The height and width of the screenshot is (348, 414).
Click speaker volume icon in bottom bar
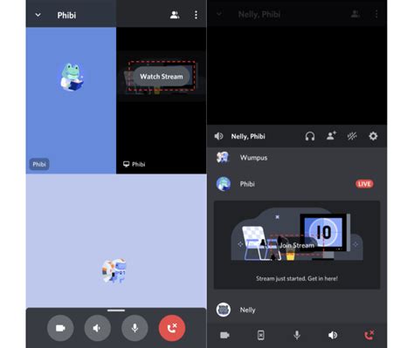pyautogui.click(x=333, y=335)
